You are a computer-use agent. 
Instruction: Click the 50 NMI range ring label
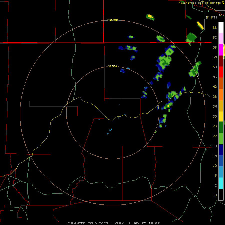click(x=112, y=66)
